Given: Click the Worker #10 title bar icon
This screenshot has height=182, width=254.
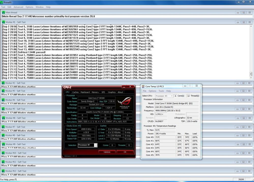Looking at the screenshot, I should [x=3, y=153].
